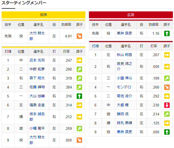The width and height of the screenshot is (174, 148).
Task: Click the condition arrow beside 勝田 成
Action: [x=167, y=114]
